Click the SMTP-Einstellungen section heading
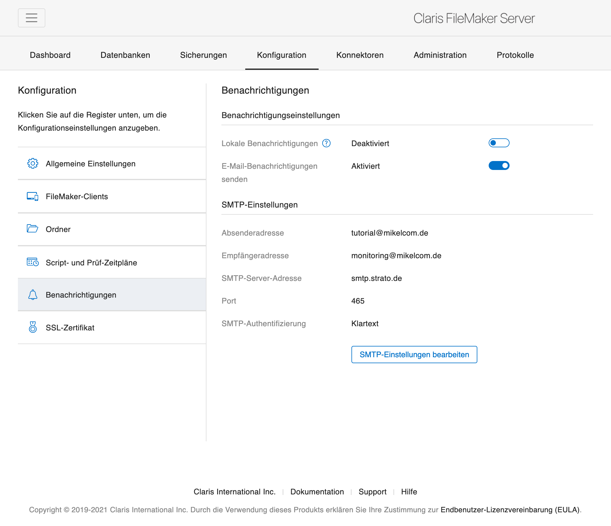 [260, 205]
